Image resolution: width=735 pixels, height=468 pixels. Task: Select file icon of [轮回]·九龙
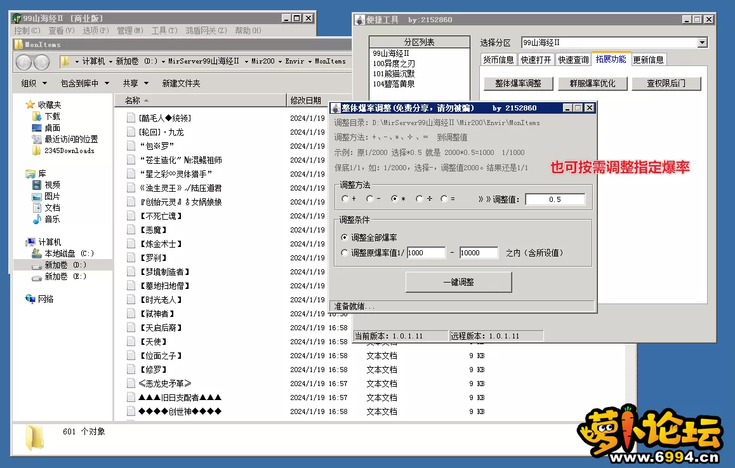pyautogui.click(x=131, y=132)
